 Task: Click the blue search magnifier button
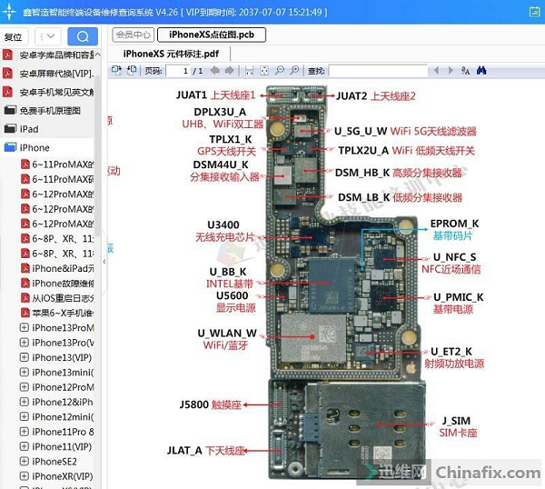tap(83, 37)
